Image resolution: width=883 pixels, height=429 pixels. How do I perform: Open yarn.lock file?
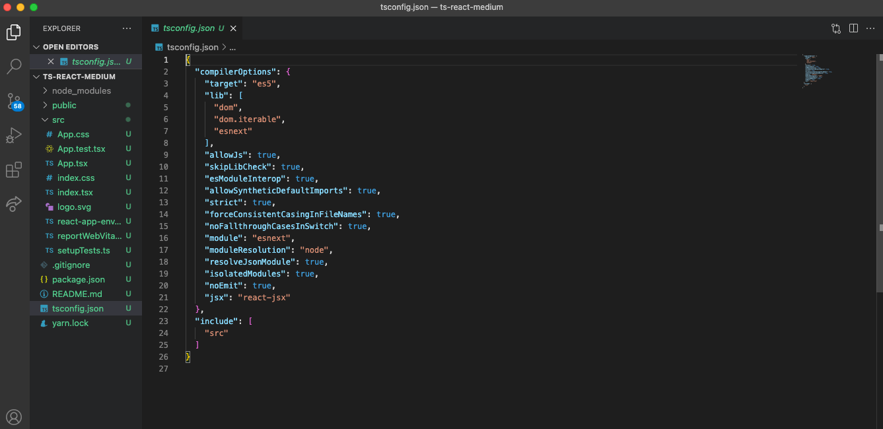click(86, 323)
